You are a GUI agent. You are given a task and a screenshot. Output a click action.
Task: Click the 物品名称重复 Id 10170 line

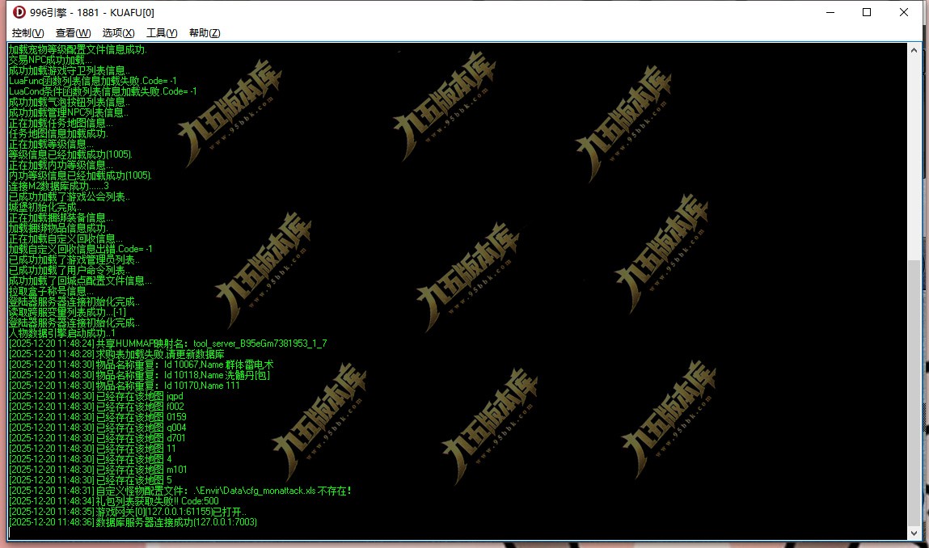[x=125, y=386]
